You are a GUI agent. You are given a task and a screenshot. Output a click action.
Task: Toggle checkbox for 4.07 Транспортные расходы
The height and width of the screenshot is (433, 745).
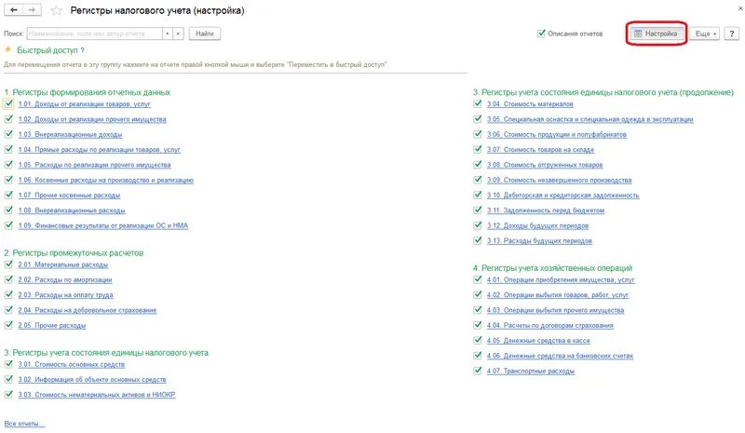click(478, 371)
